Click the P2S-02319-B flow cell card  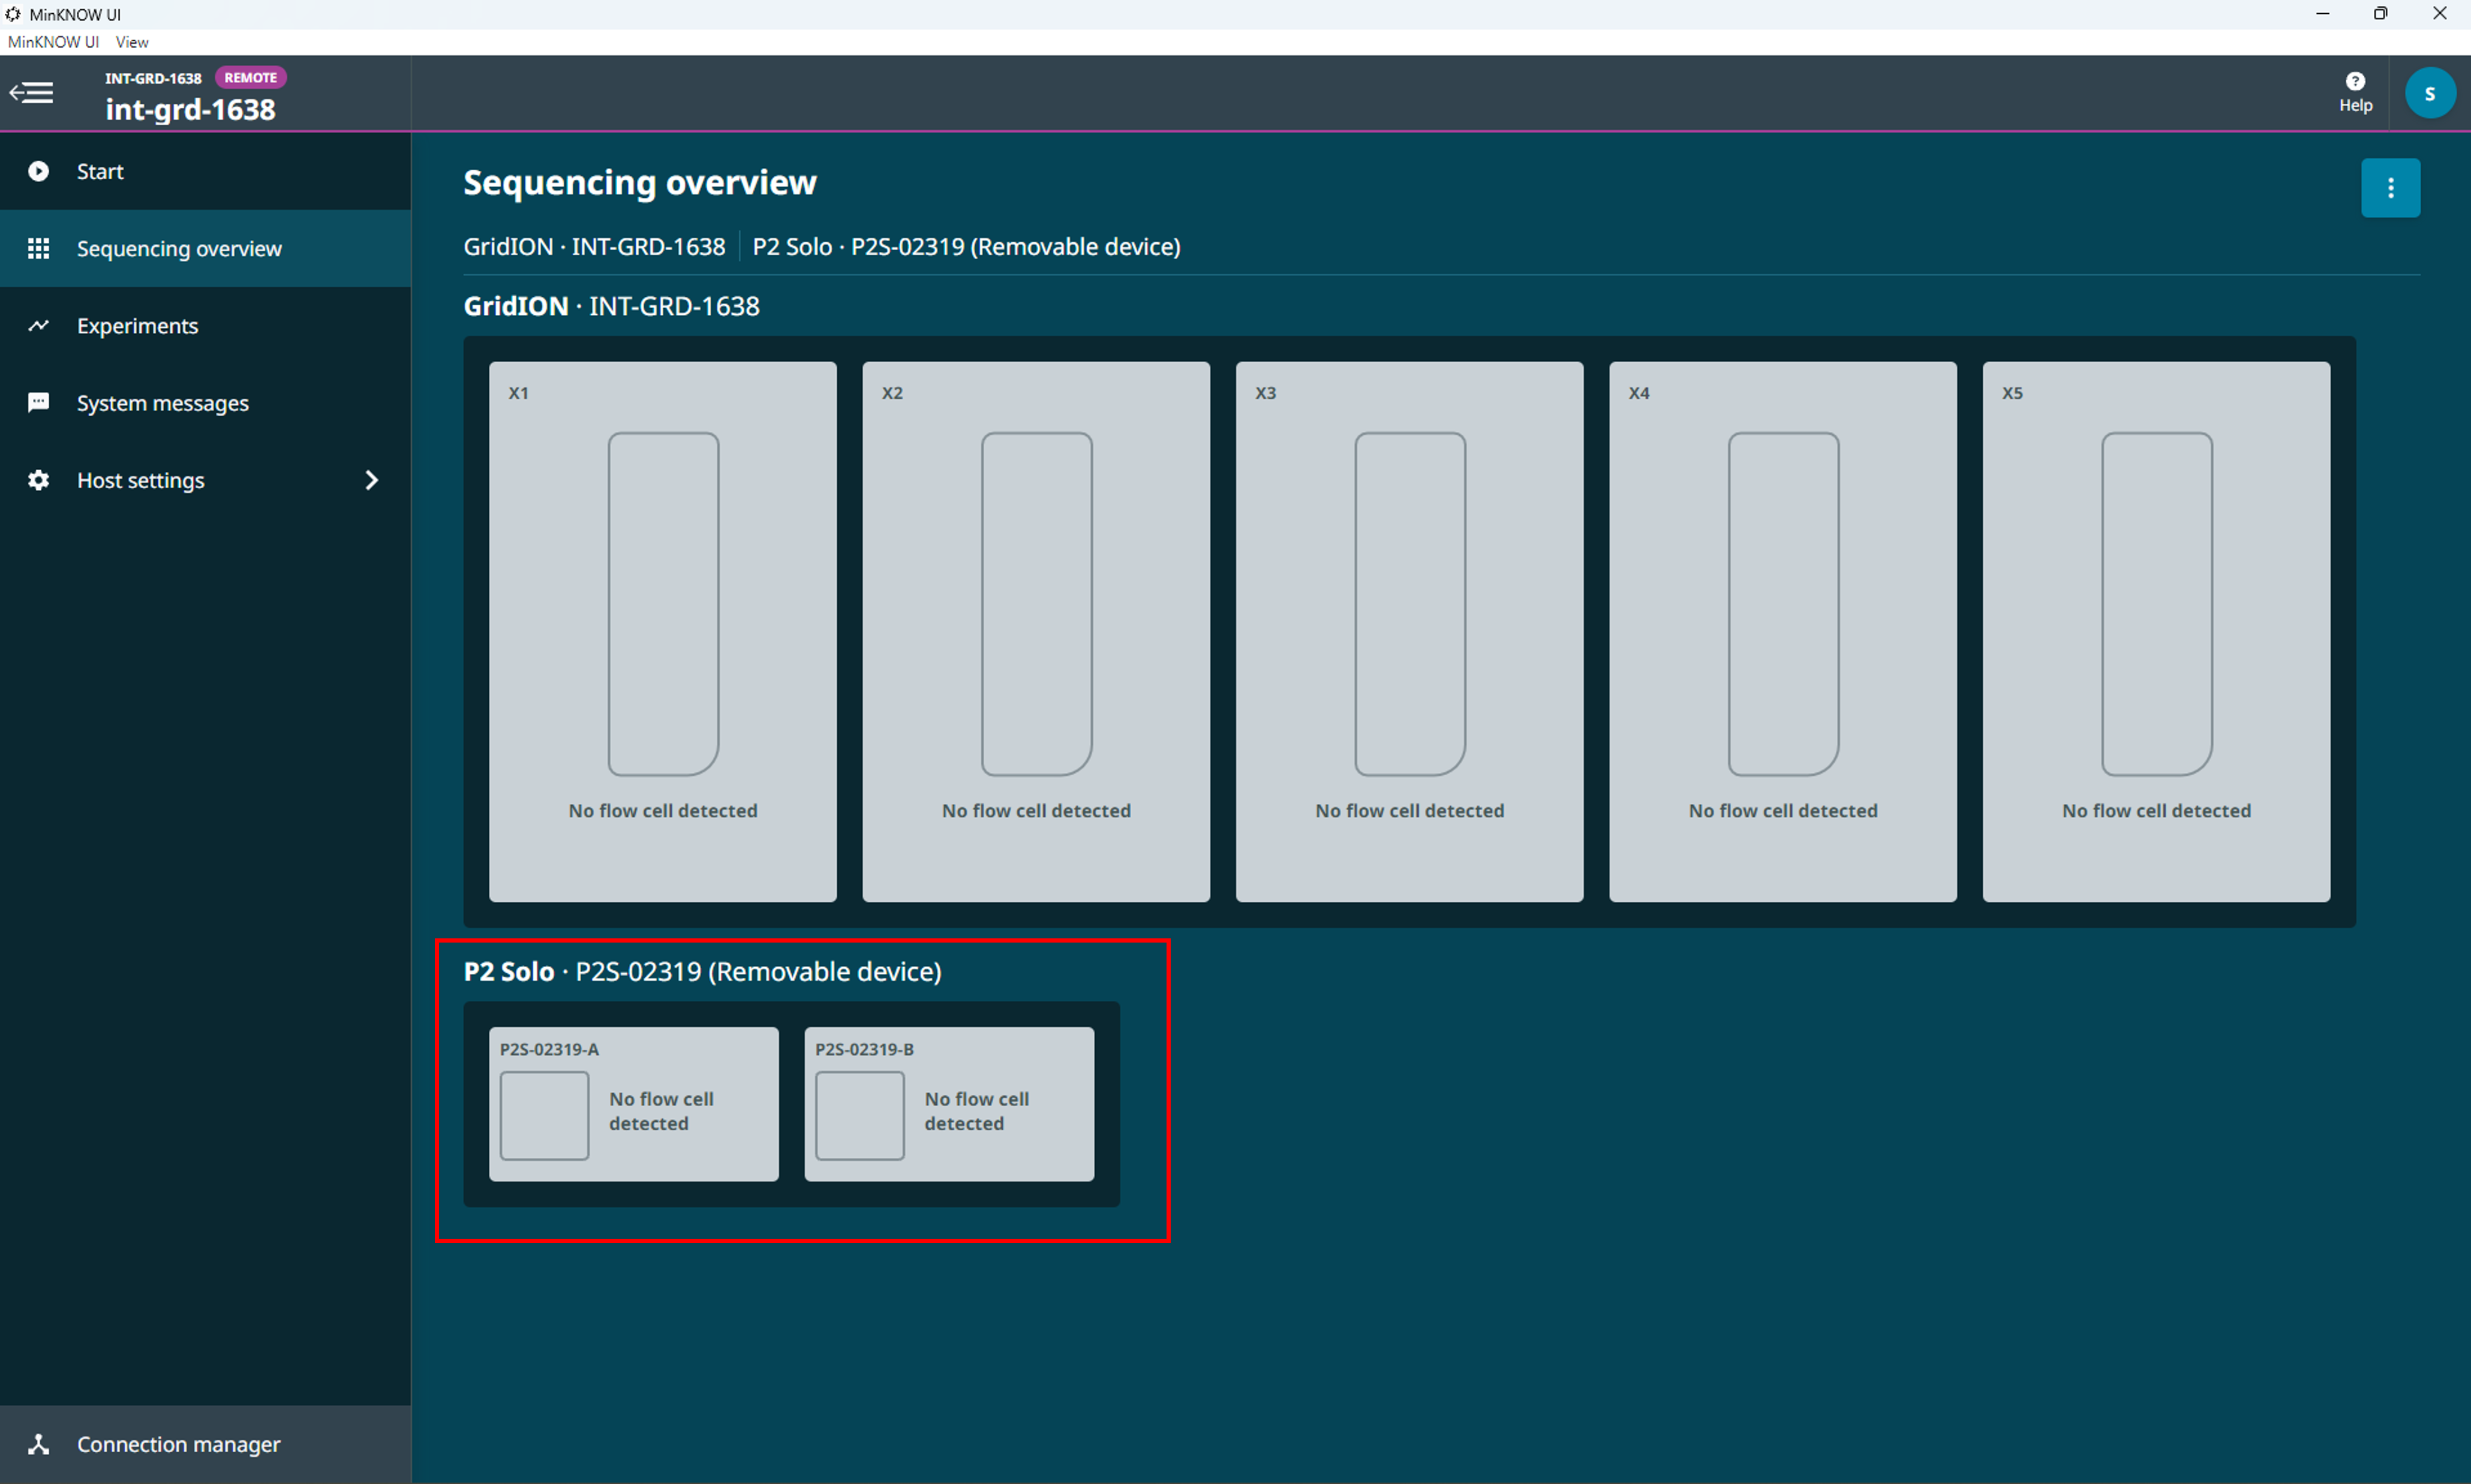point(948,1104)
